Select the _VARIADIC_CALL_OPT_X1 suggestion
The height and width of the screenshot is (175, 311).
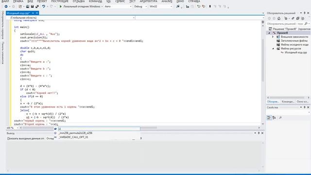pos(73,137)
